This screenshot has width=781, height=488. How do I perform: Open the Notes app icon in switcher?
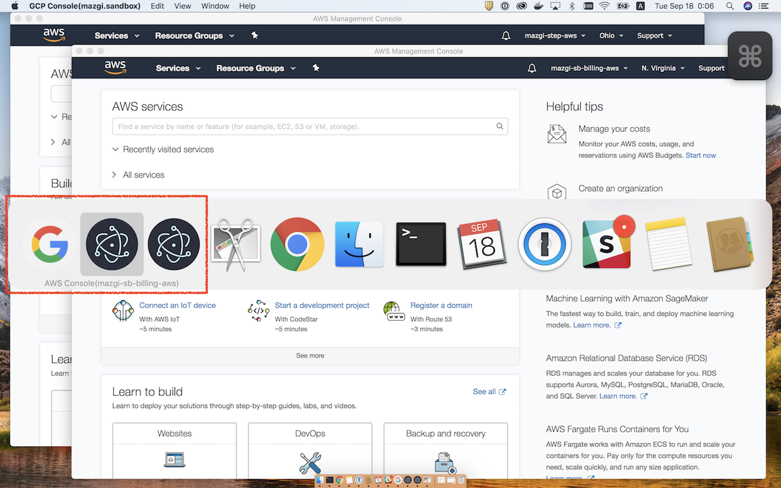[x=668, y=245]
